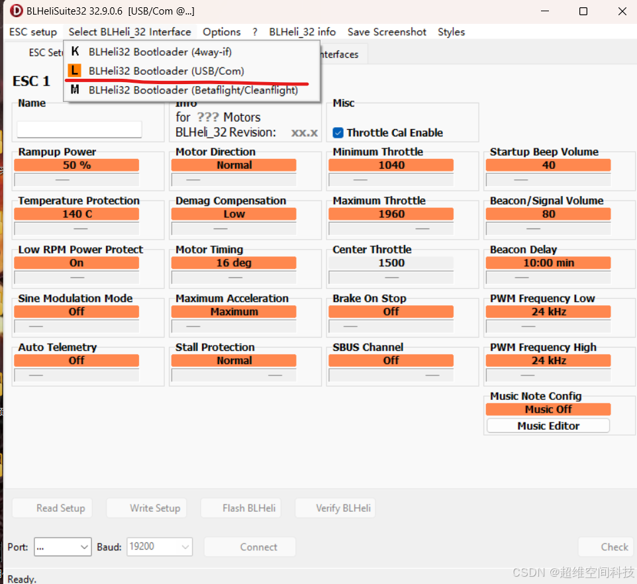Open the BLHeli_32 info menu

click(302, 32)
